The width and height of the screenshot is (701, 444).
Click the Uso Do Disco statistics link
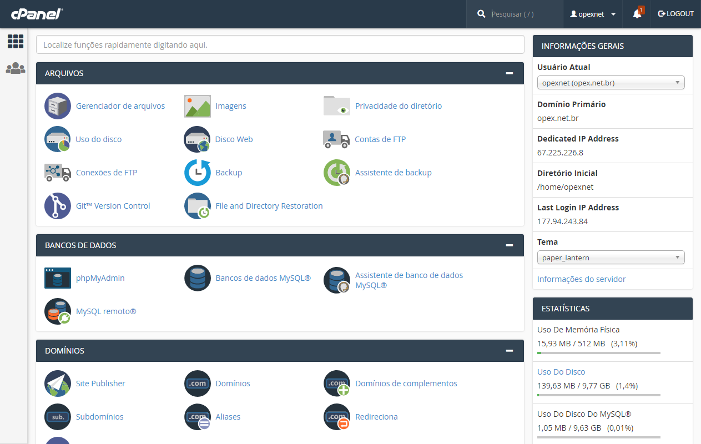[x=561, y=372]
